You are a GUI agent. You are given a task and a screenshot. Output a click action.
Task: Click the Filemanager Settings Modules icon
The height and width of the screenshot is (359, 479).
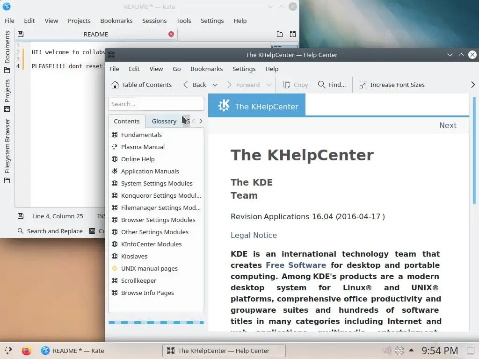pyautogui.click(x=115, y=208)
